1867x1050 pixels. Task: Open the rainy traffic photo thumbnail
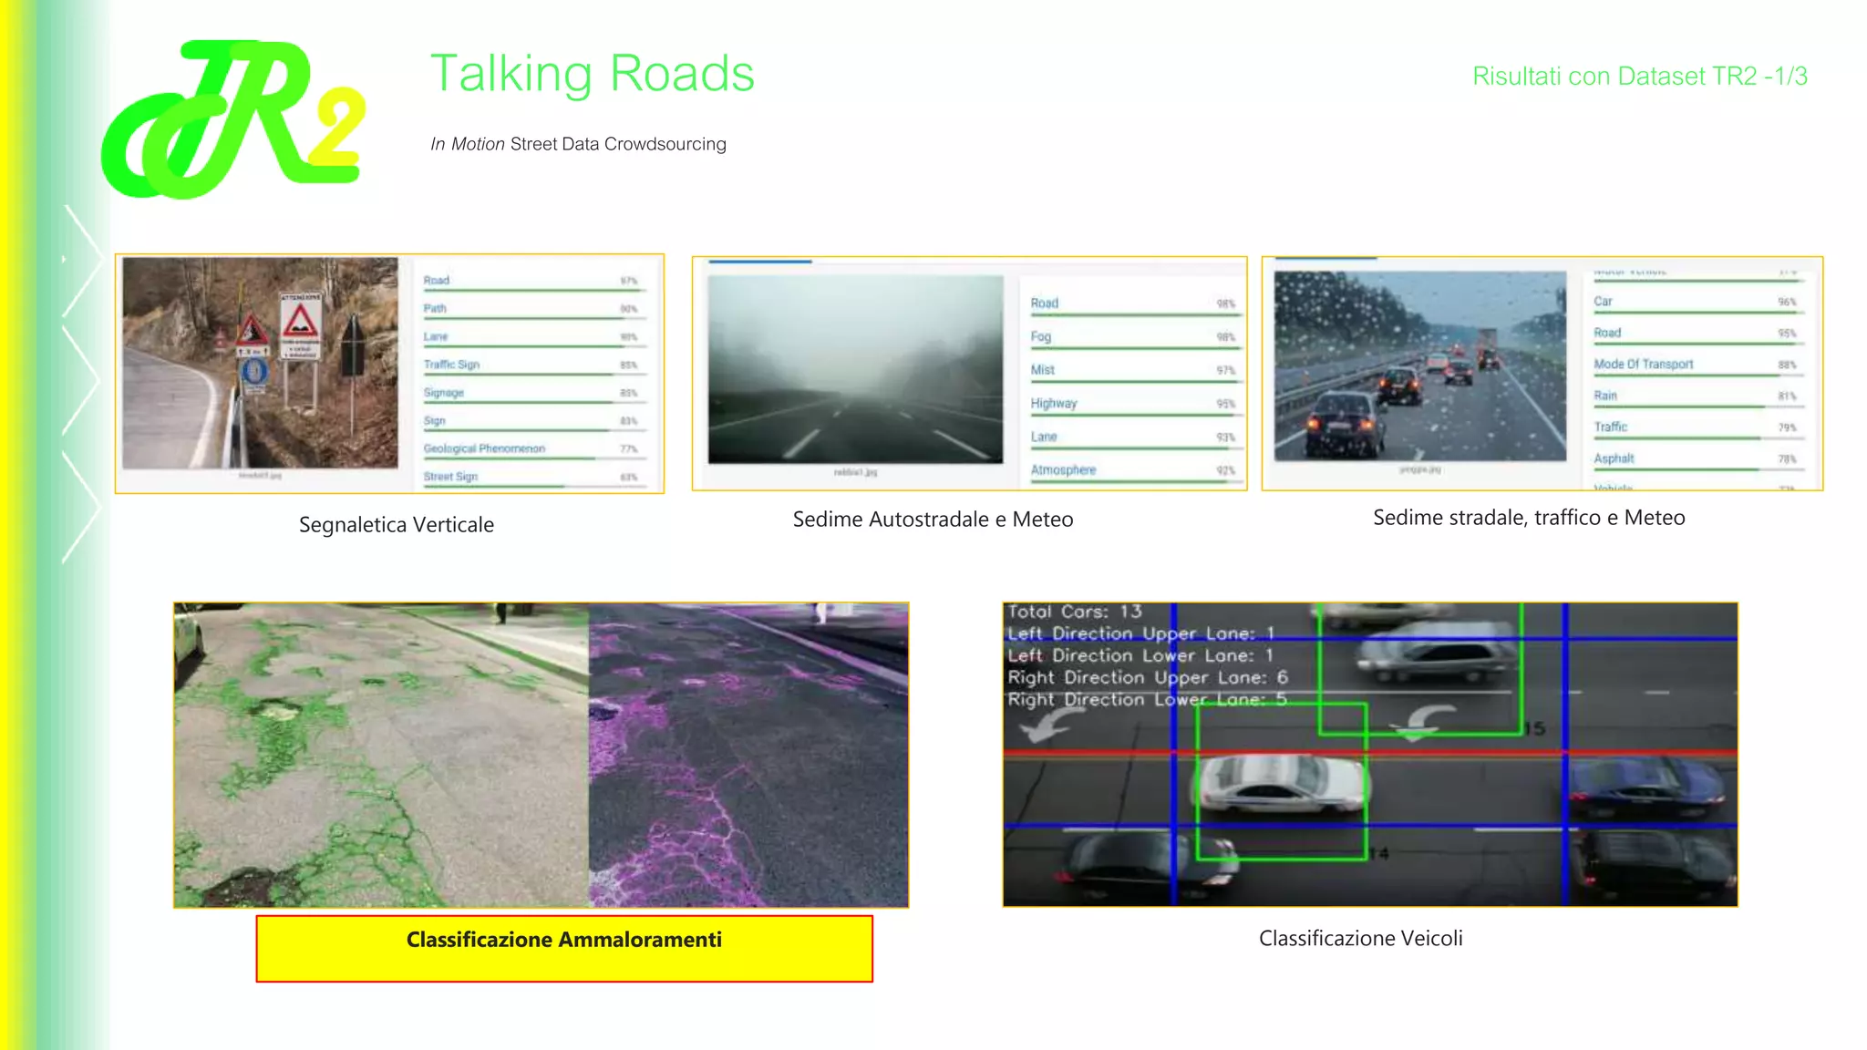(x=1420, y=365)
